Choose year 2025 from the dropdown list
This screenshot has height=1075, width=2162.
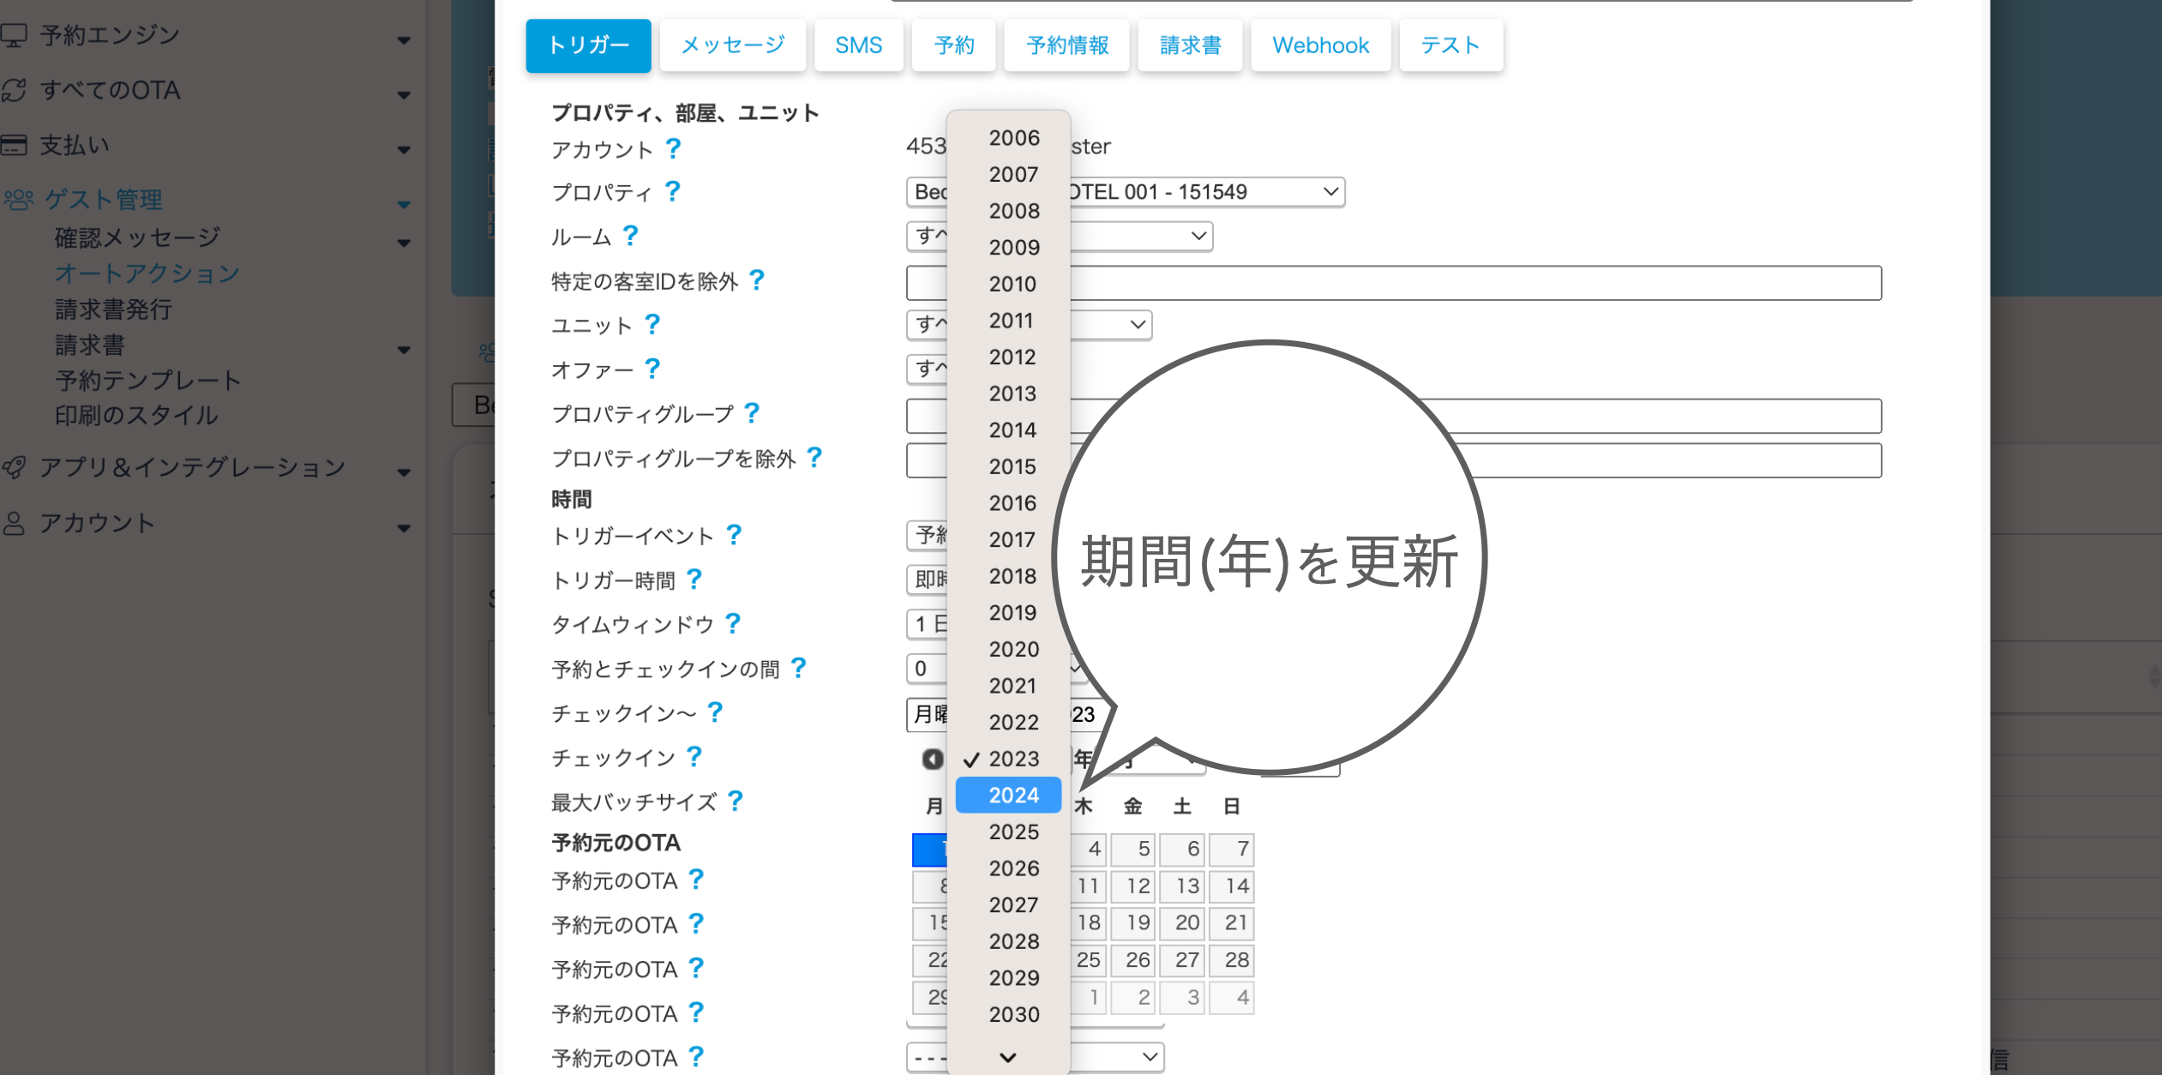1012,832
